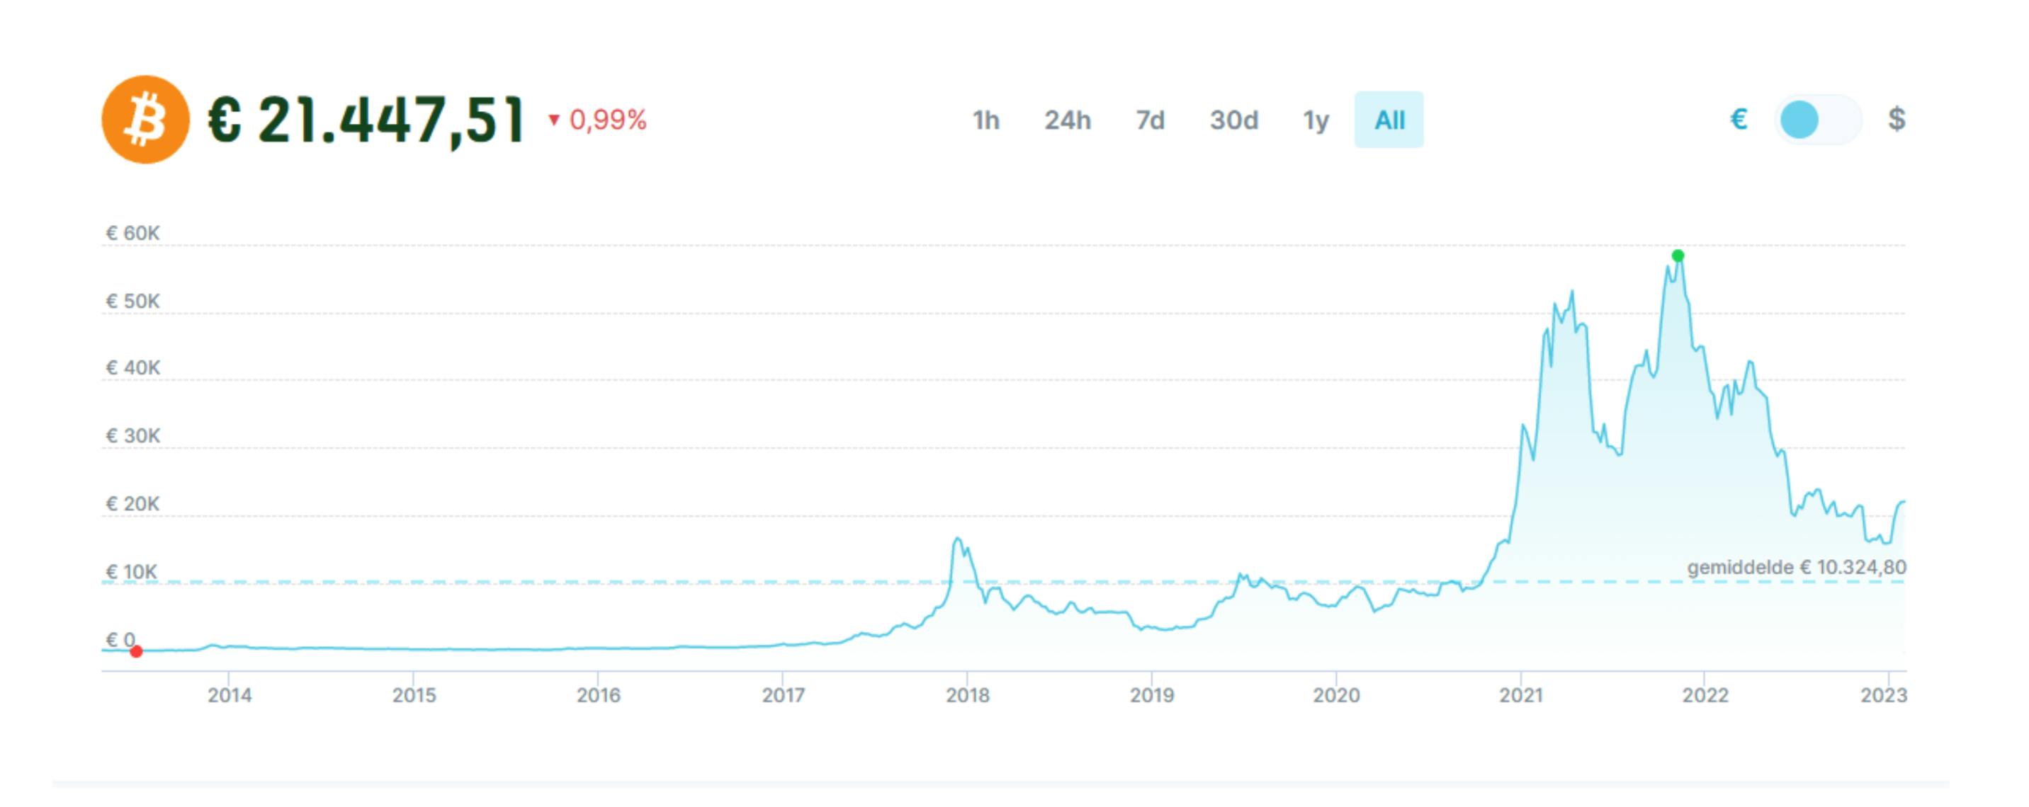Click the € 21.447,51 current price
The width and height of the screenshot is (2029, 807).
(x=366, y=120)
